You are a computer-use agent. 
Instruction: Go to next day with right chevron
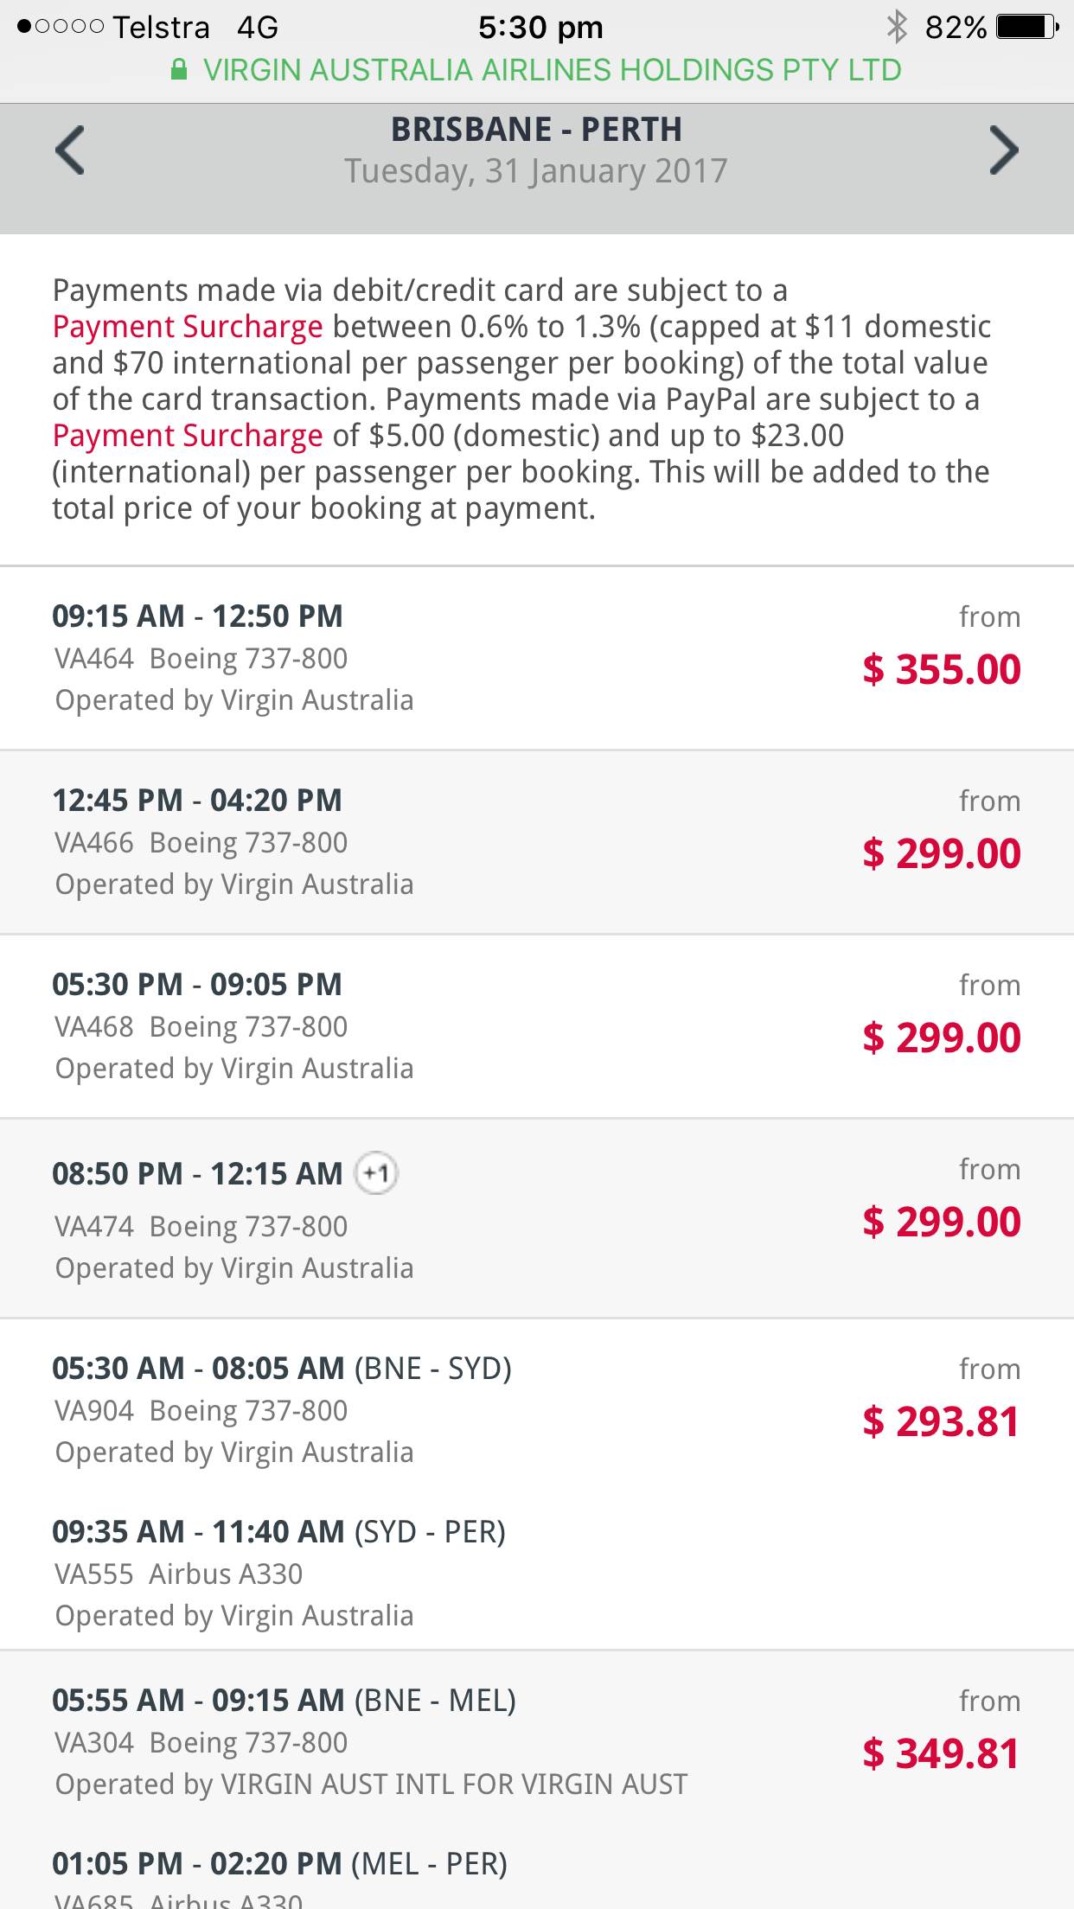(1003, 150)
